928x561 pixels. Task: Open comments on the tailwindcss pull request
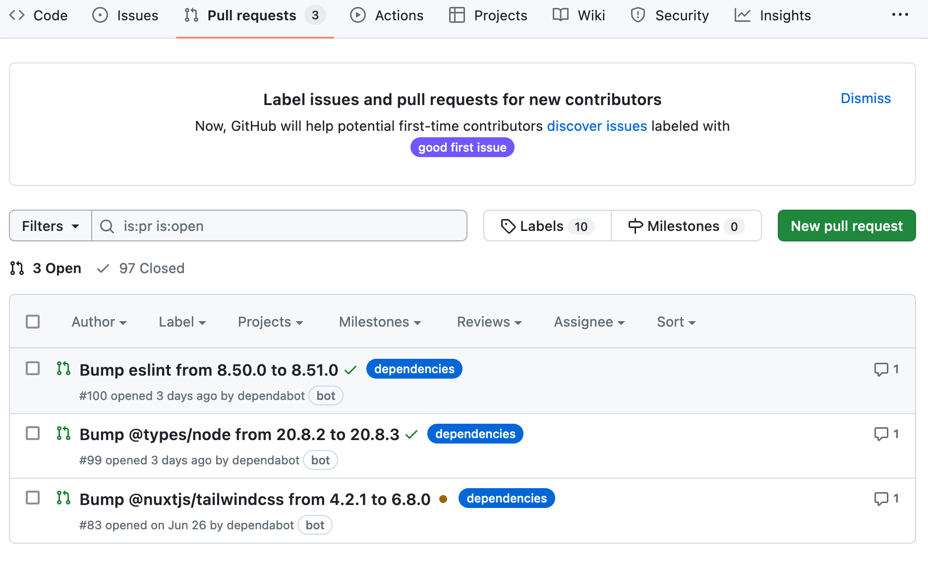[886, 499]
